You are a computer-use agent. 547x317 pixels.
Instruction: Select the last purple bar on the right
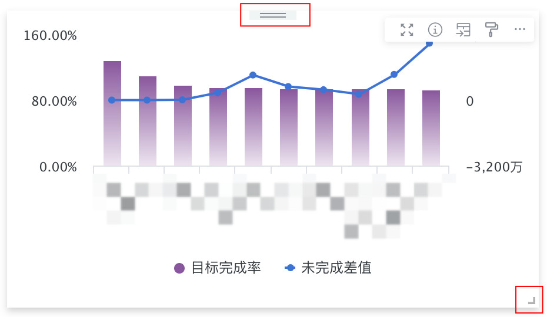(x=431, y=129)
